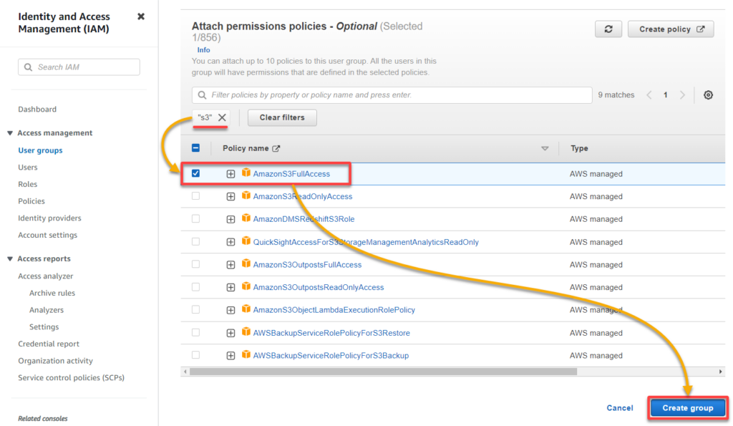Click the magnifier icon in policy filter
This screenshot has height=426, width=733.
click(202, 95)
